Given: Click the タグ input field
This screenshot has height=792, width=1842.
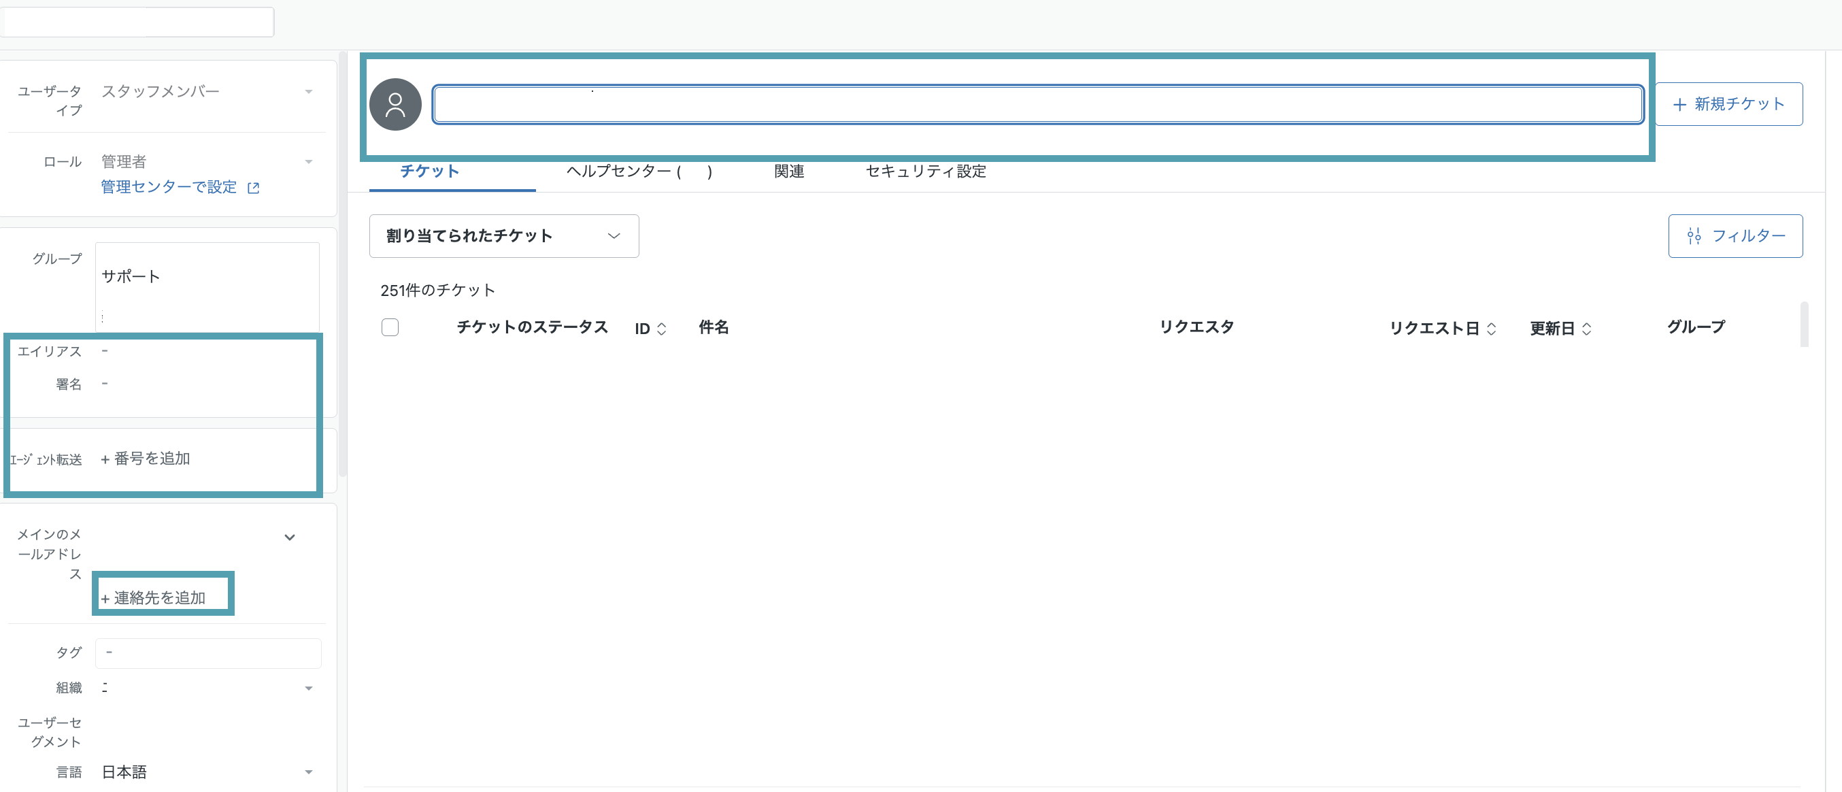Looking at the screenshot, I should coord(208,653).
